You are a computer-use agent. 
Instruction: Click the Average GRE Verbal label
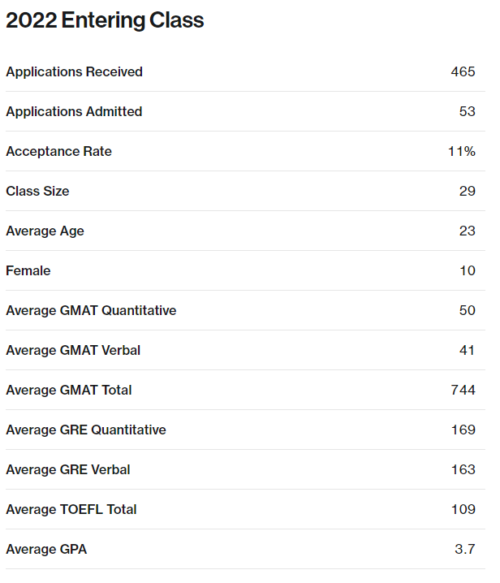click(67, 469)
